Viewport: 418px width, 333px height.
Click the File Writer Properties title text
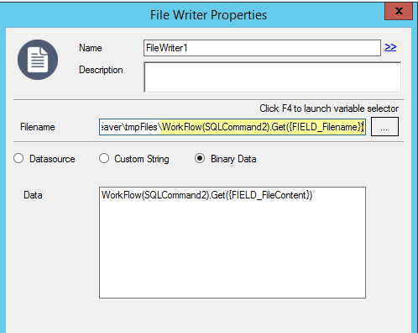208,15
